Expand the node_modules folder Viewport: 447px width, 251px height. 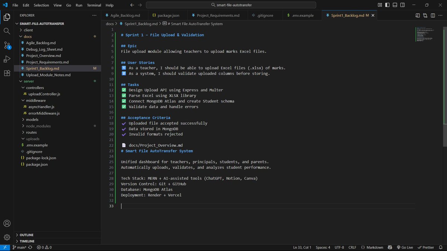(x=57, y=126)
